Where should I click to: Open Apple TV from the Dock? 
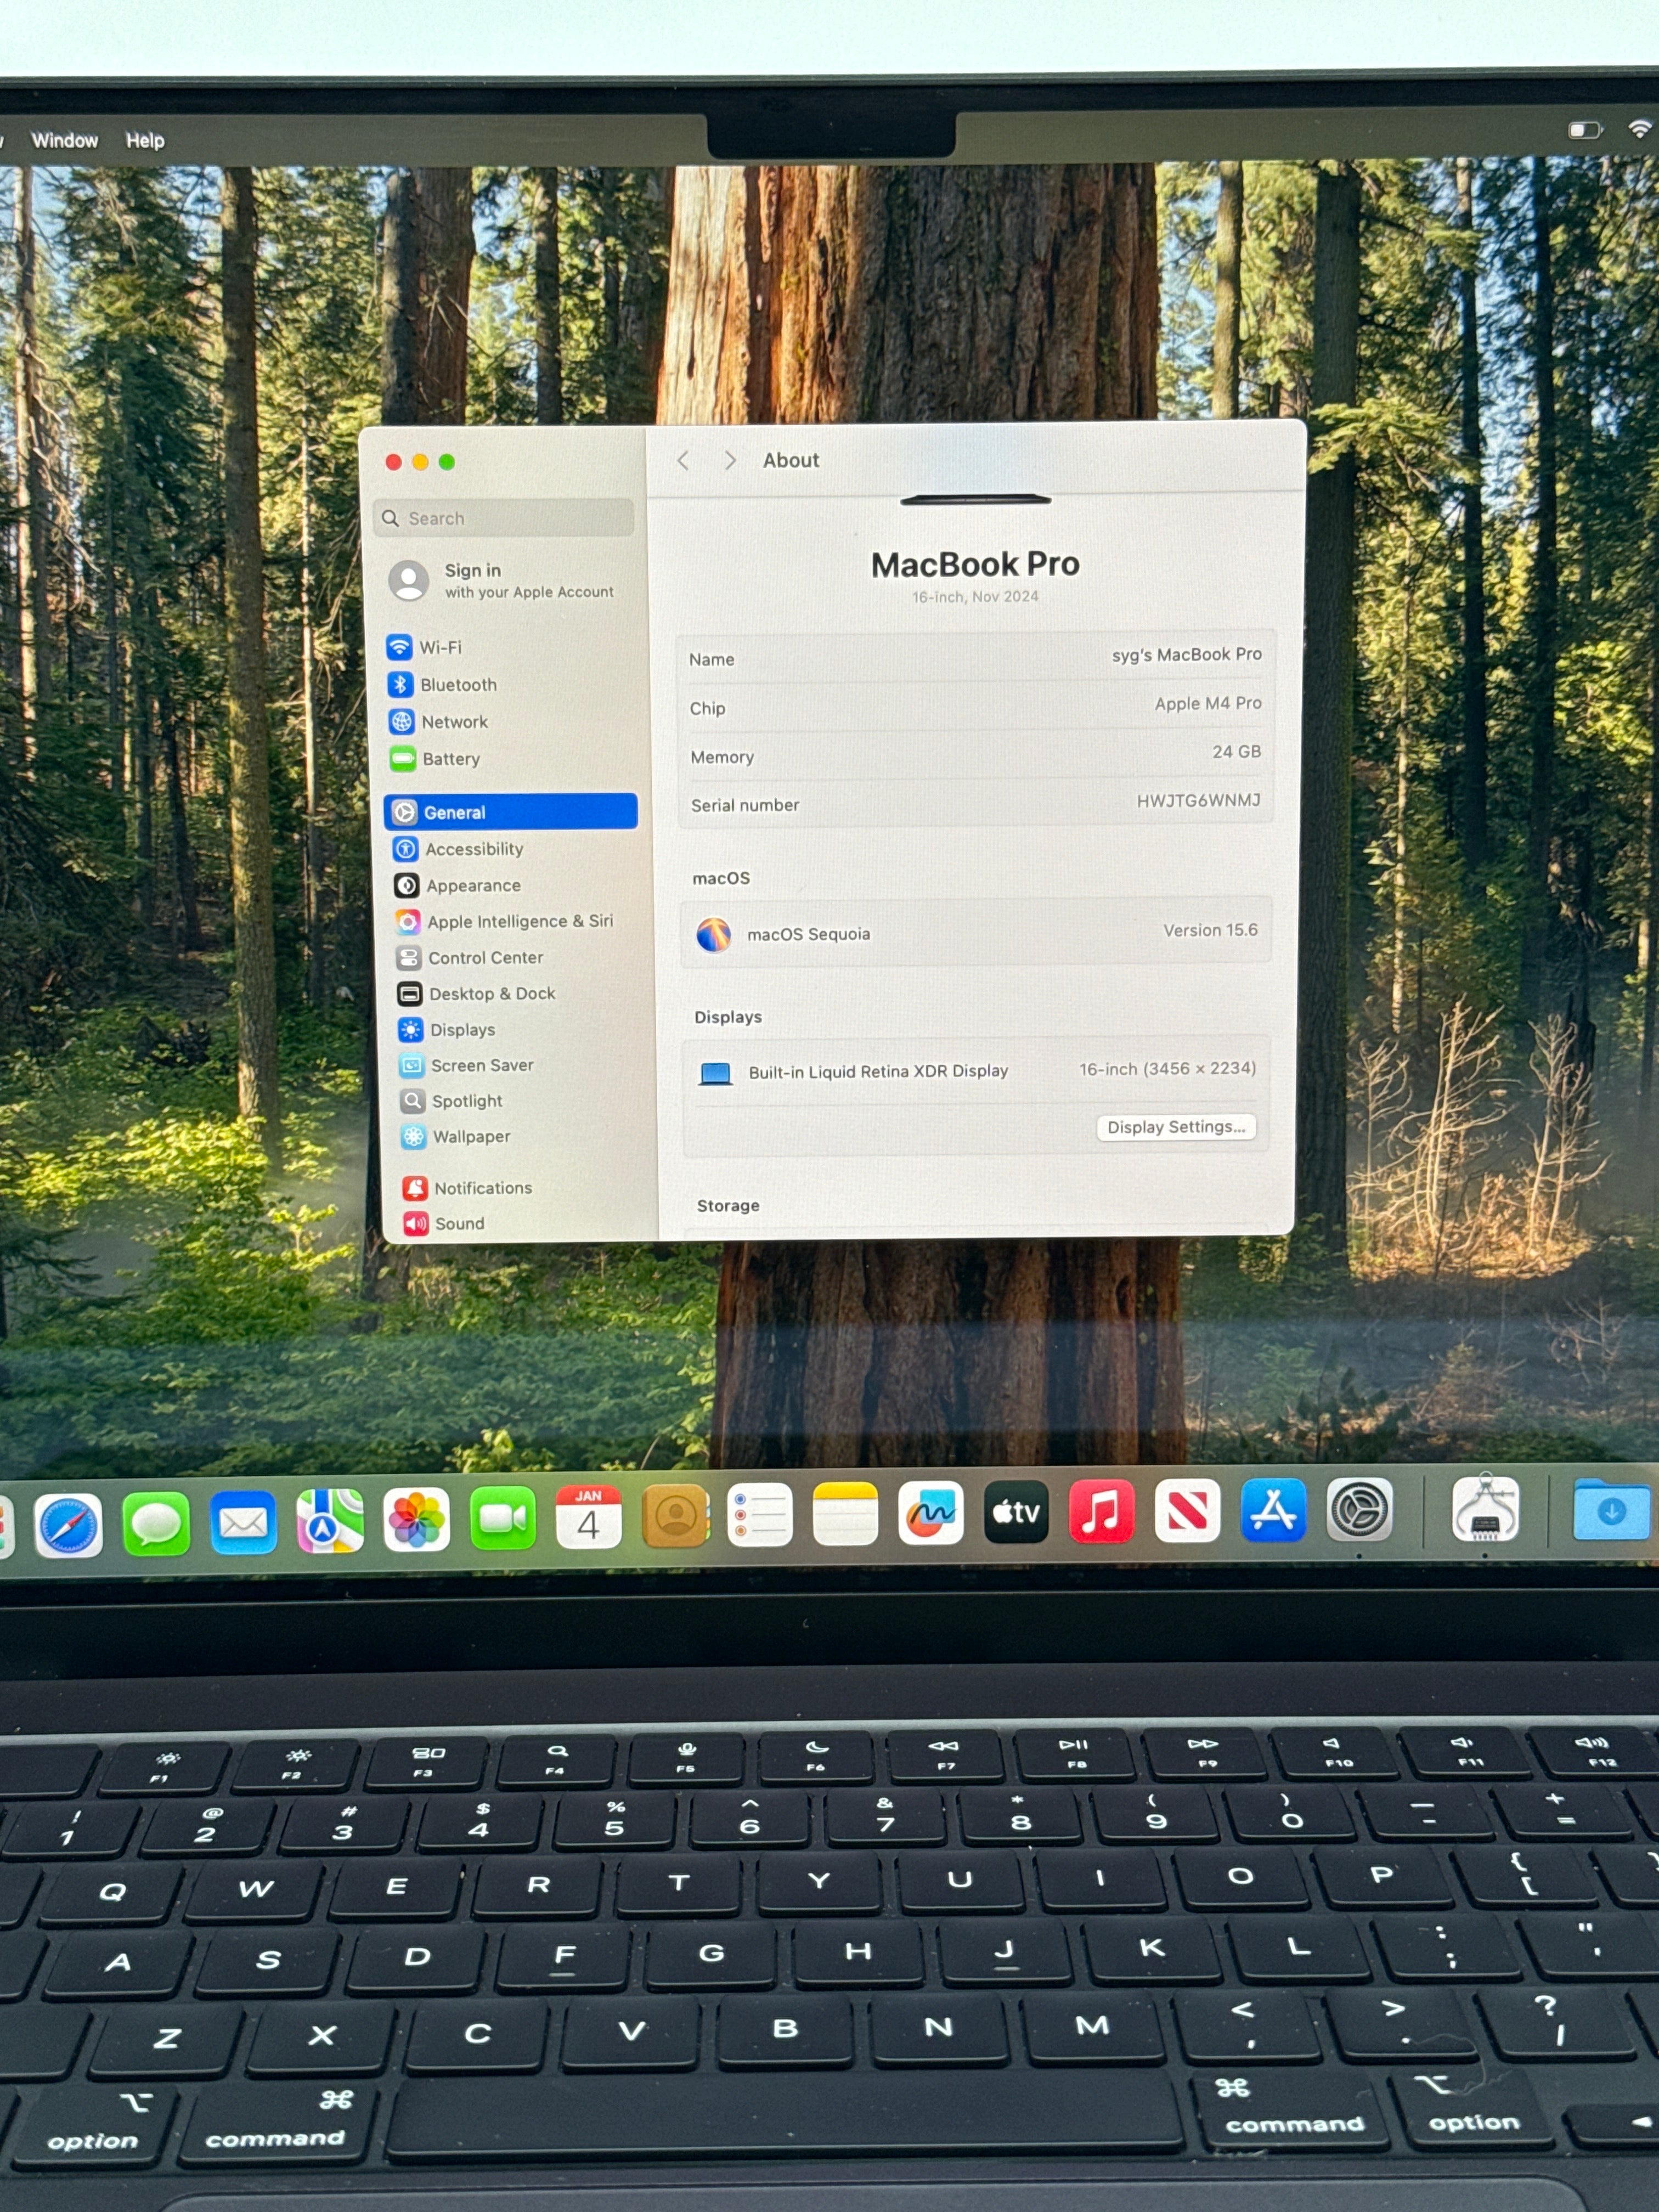[x=1016, y=1512]
